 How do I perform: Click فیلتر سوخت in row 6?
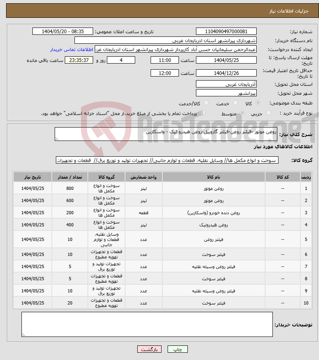pyautogui.click(x=214, y=254)
